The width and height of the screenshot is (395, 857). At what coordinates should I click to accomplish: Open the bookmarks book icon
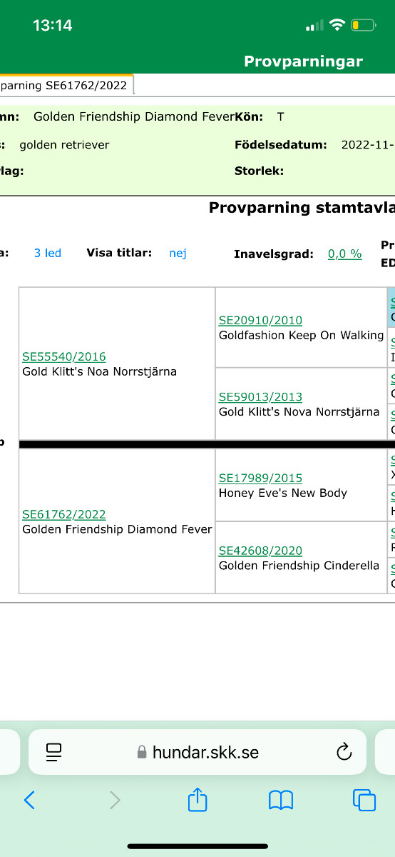coord(281,800)
